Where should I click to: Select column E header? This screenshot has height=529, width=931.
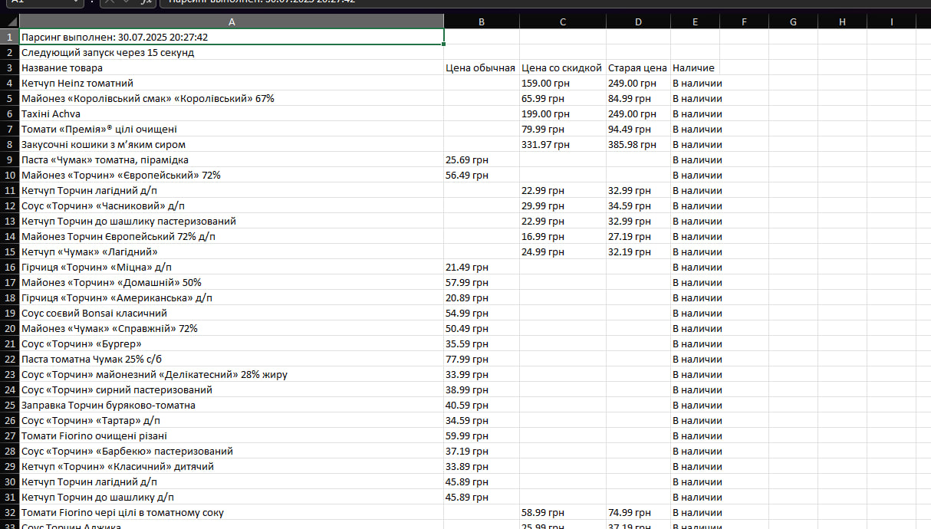(695, 22)
